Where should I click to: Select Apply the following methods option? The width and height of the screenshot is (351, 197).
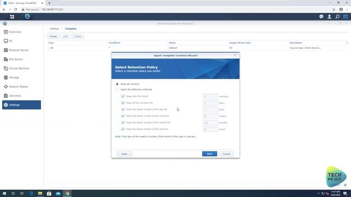click(x=117, y=90)
